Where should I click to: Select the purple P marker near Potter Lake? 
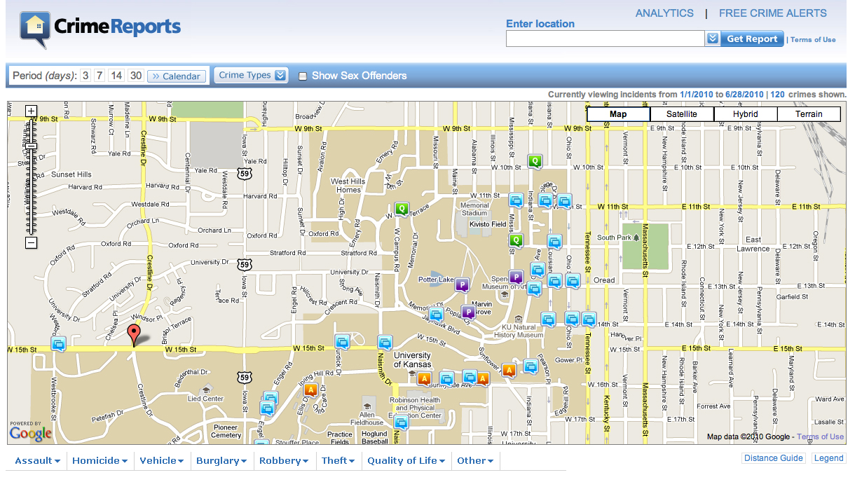[462, 285]
